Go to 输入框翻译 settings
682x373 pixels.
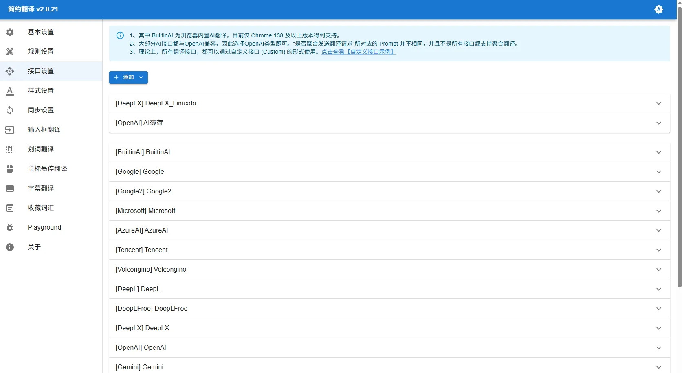coord(51,130)
